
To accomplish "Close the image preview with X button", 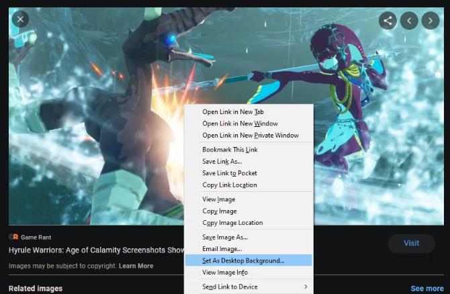I will click(x=20, y=19).
